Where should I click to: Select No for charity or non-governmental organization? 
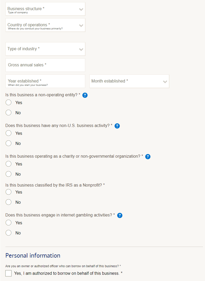9,174
